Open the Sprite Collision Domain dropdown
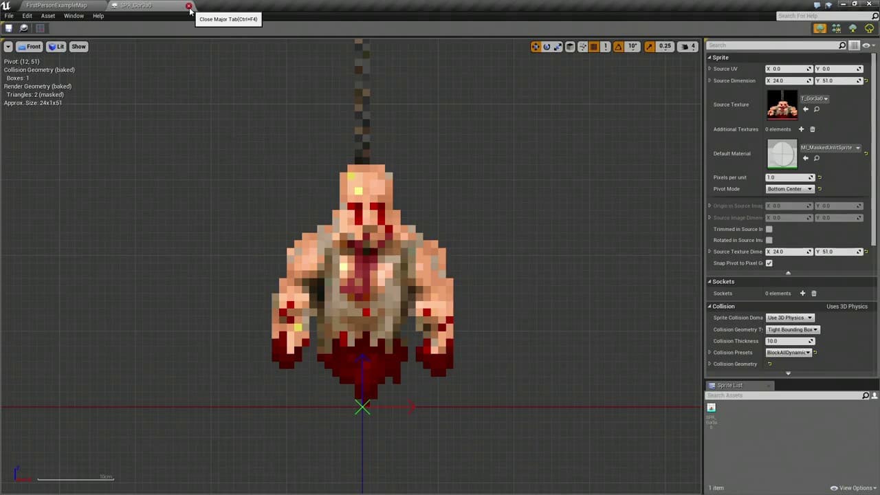 (789, 317)
